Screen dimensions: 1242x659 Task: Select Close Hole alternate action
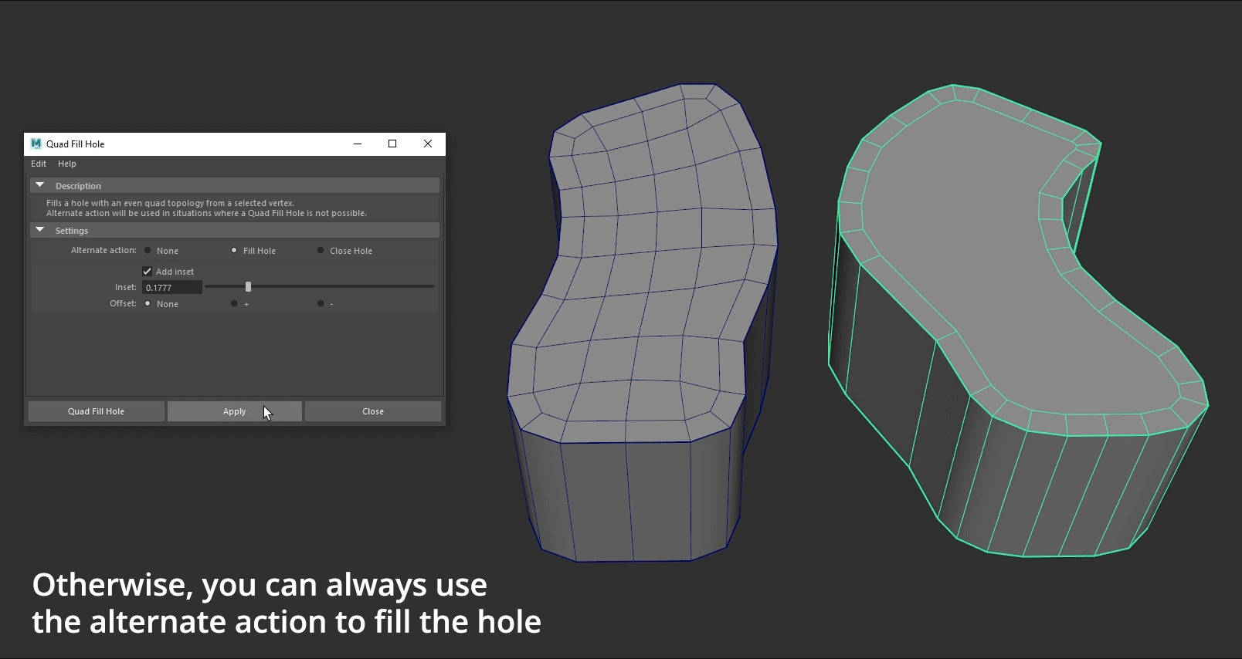tap(321, 250)
